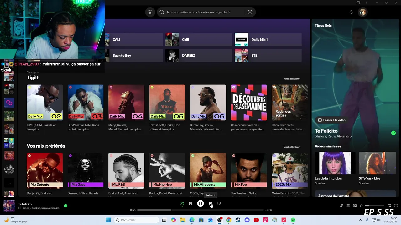Click the magnifier icon in Spotify search
The image size is (401, 225).
click(x=162, y=12)
